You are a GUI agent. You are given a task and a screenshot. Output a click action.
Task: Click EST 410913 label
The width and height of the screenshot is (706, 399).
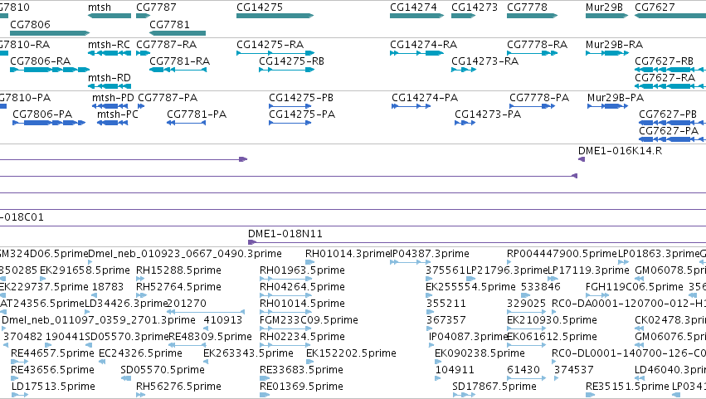pyautogui.click(x=223, y=320)
